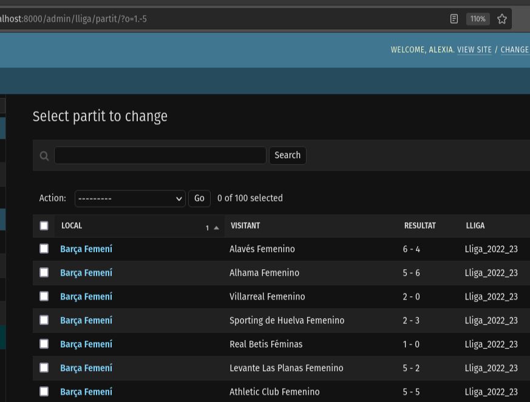Toggle the select-all checkbox in header
The width and height of the screenshot is (530, 402).
(44, 226)
